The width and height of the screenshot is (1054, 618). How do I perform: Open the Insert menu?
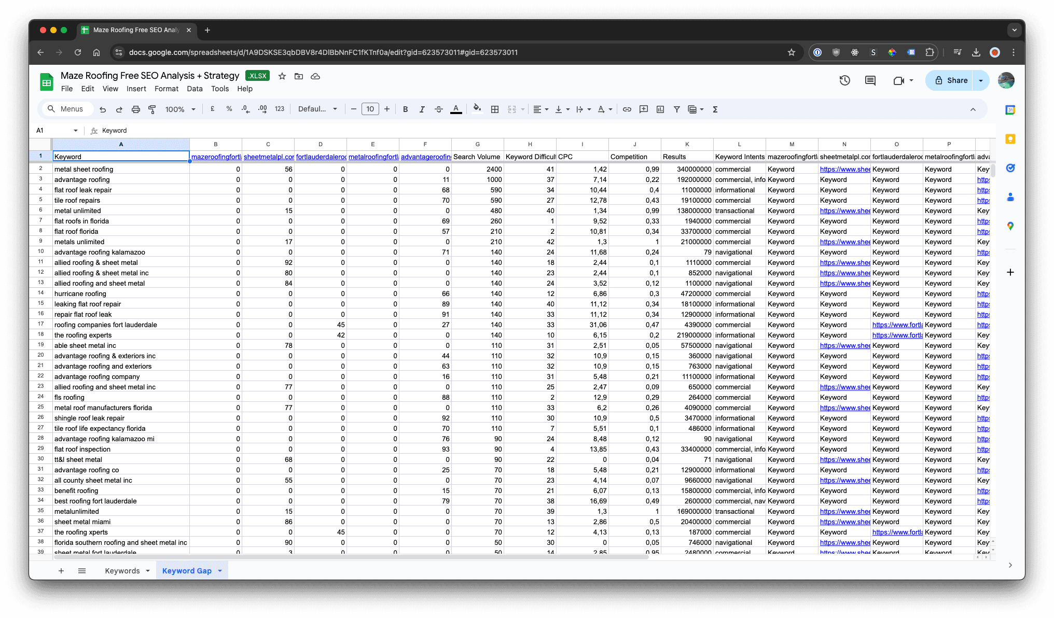136,89
